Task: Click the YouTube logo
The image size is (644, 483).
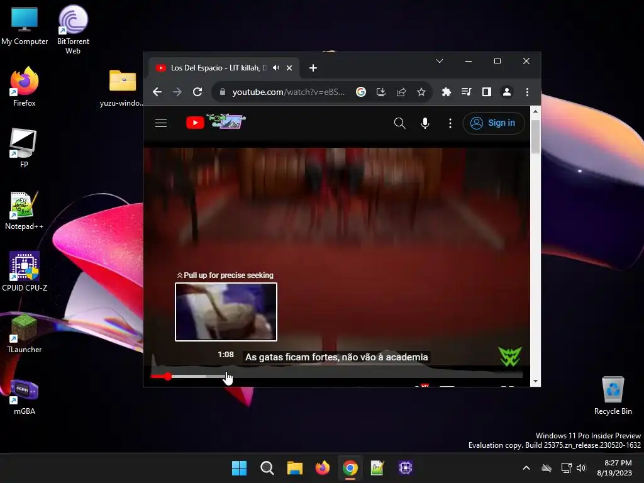Action: coord(216,122)
